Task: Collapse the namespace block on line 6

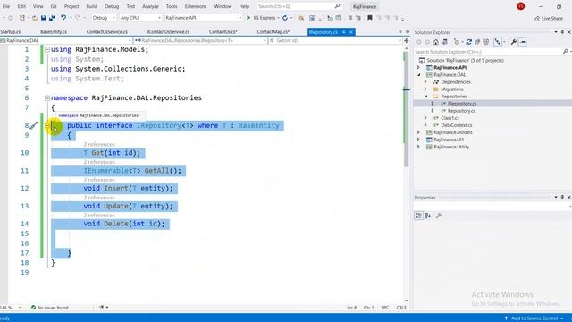Action: [47, 98]
